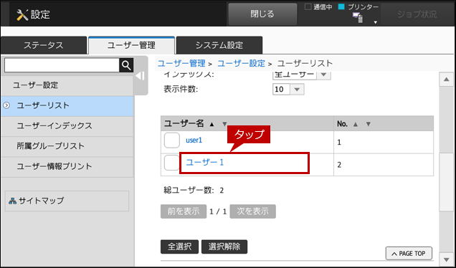
Task: Click the 閉じる button
Action: [x=262, y=14]
